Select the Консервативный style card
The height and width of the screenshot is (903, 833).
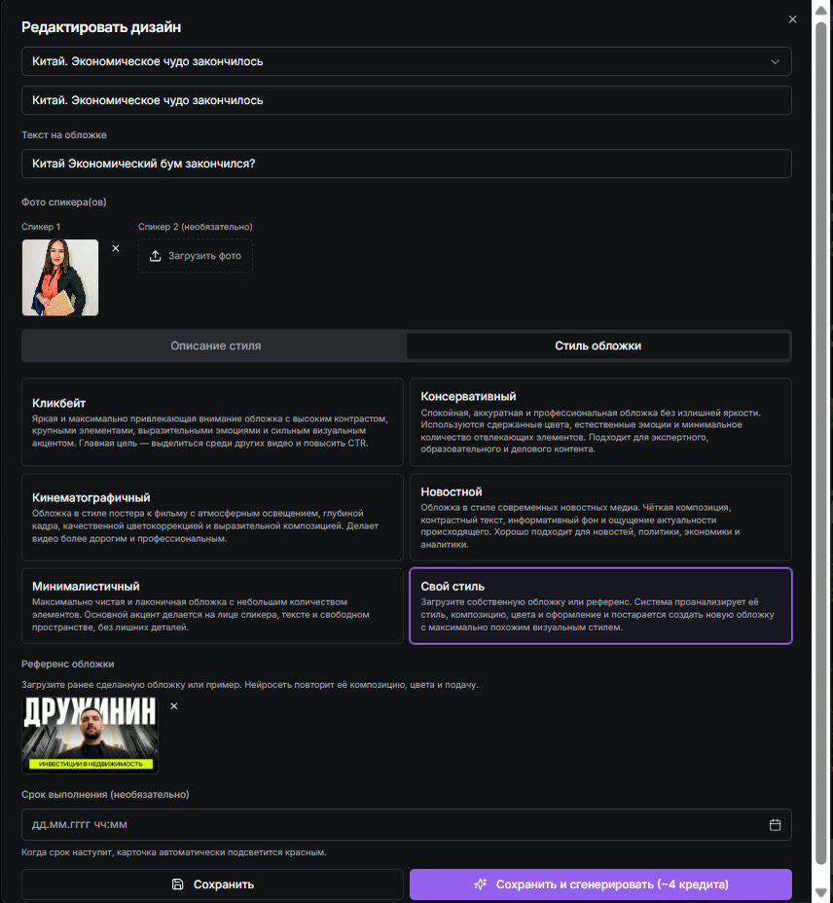coord(600,422)
